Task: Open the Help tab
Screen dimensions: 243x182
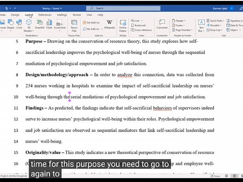Action: 100,15
